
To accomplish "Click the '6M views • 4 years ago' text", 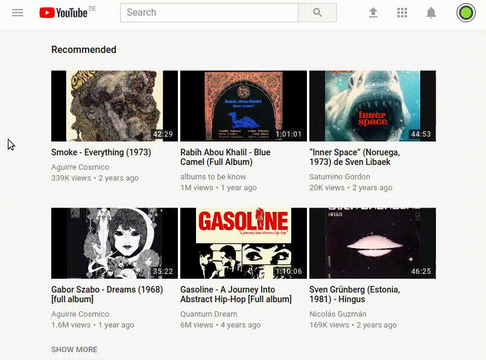I will 221,325.
